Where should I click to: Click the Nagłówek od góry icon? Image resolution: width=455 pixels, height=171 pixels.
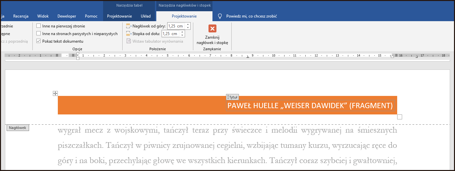coord(129,26)
